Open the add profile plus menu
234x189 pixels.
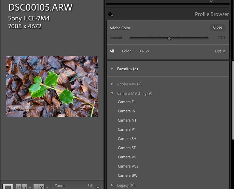point(110,14)
